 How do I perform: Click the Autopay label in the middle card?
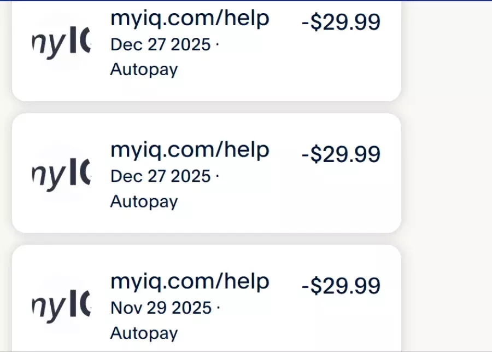[x=144, y=201]
